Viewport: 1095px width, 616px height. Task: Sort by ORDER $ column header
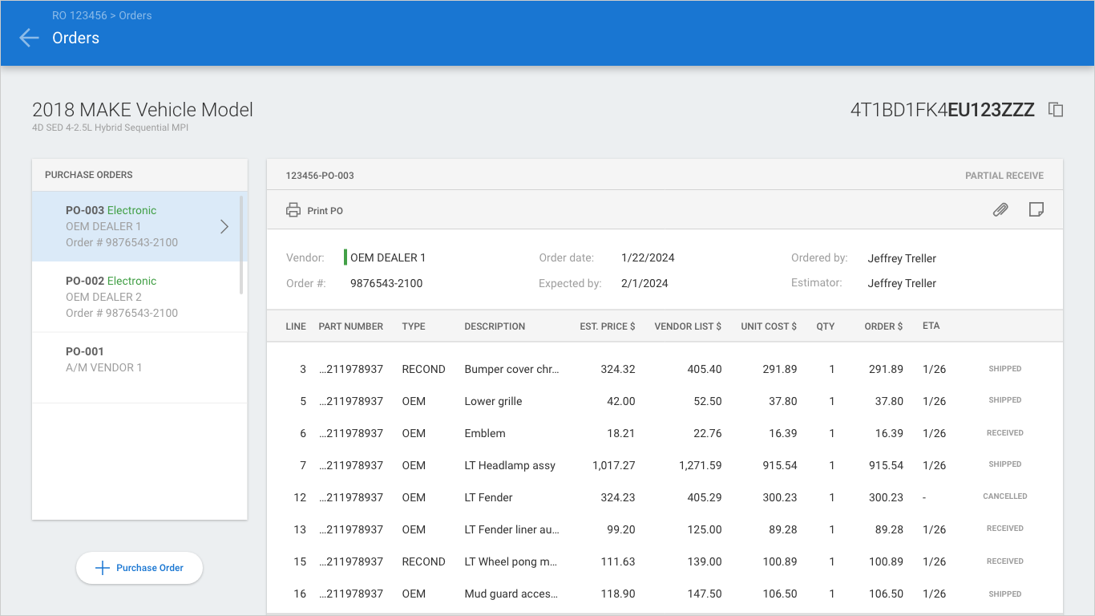883,326
